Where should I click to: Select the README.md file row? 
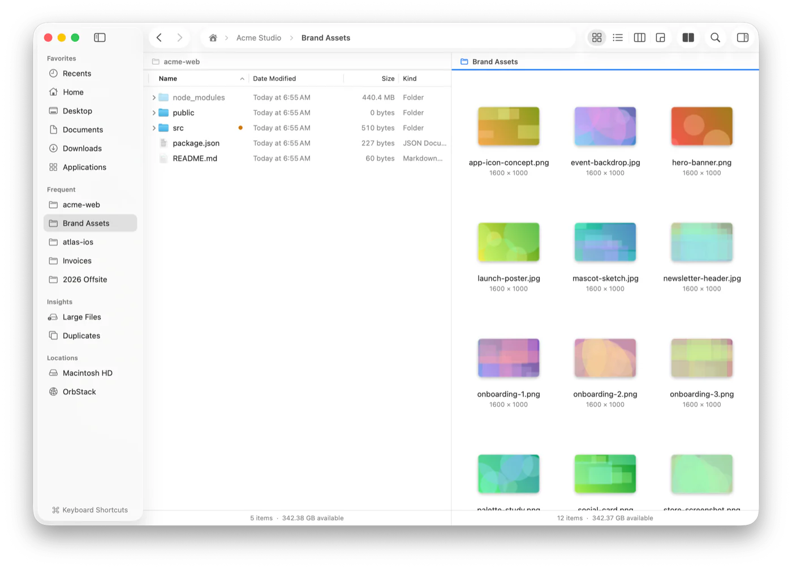click(298, 159)
